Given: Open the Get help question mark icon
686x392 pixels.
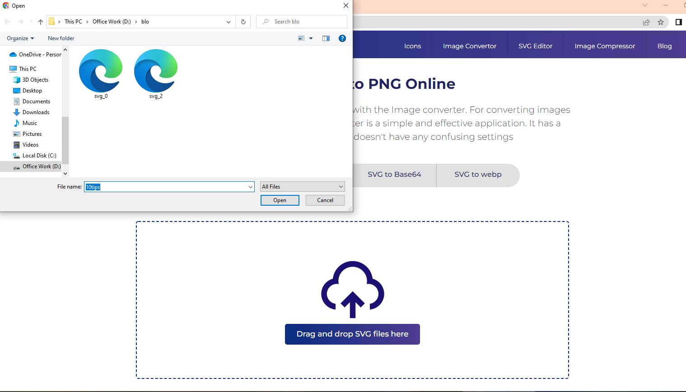Looking at the screenshot, I should coord(342,38).
